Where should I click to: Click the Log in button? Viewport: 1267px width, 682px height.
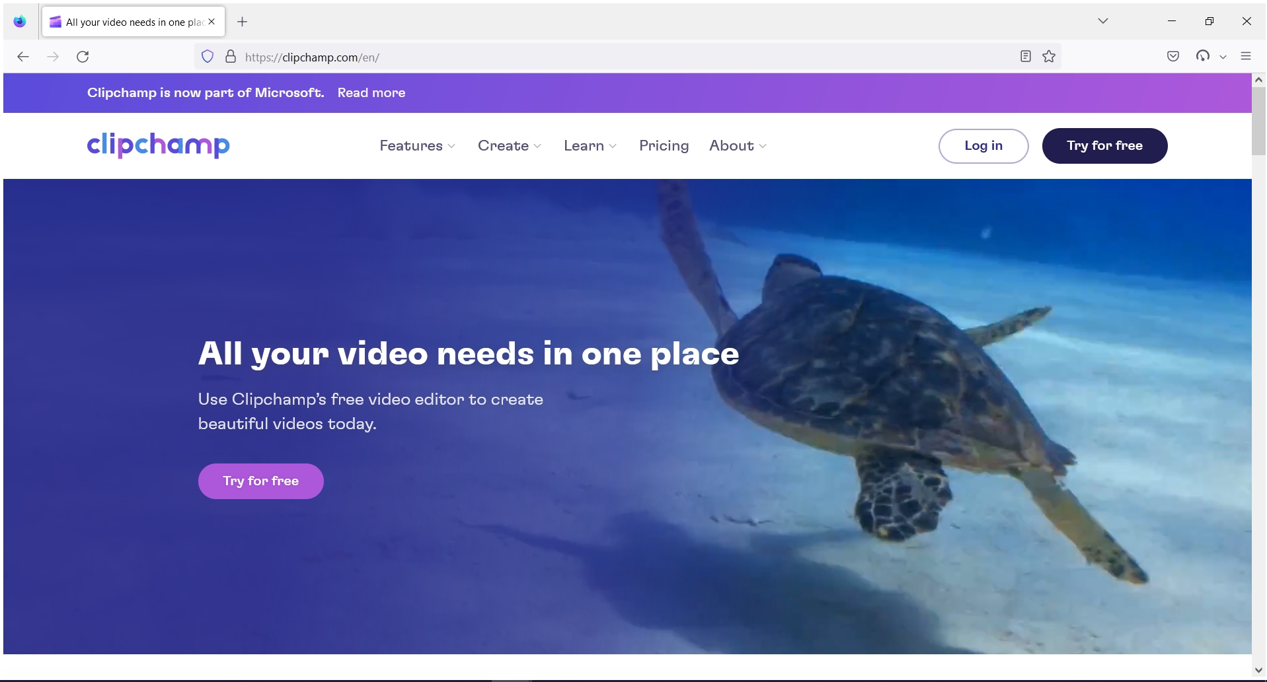tap(983, 146)
